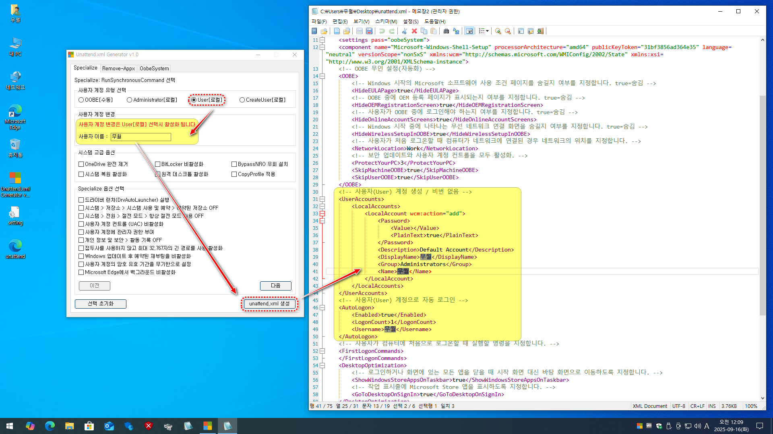This screenshot has width=773, height=434.
Task: Collapse the UserAccounts fold marker at line 31
Action: click(322, 199)
